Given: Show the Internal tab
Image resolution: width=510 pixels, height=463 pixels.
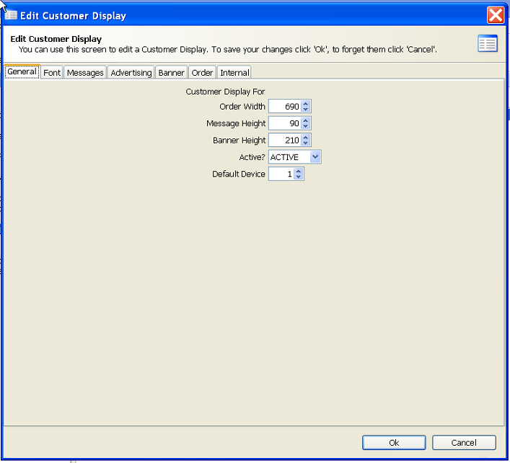Looking at the screenshot, I should point(234,73).
